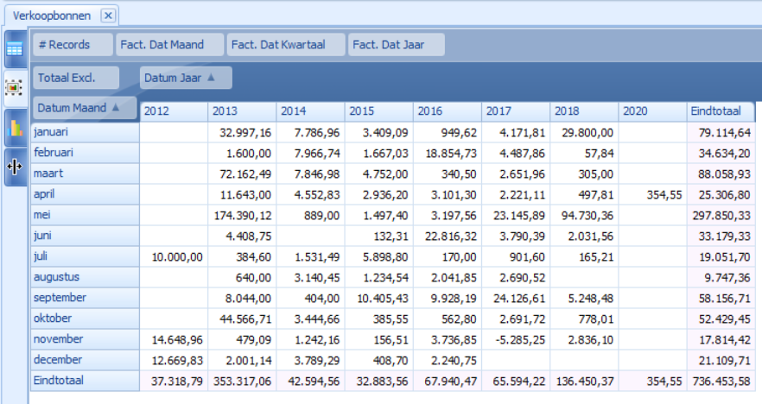Select the 2016 column header

[x=448, y=111]
